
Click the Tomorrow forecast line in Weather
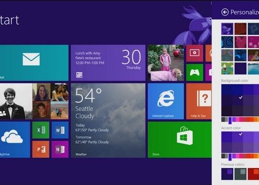tap(92, 140)
